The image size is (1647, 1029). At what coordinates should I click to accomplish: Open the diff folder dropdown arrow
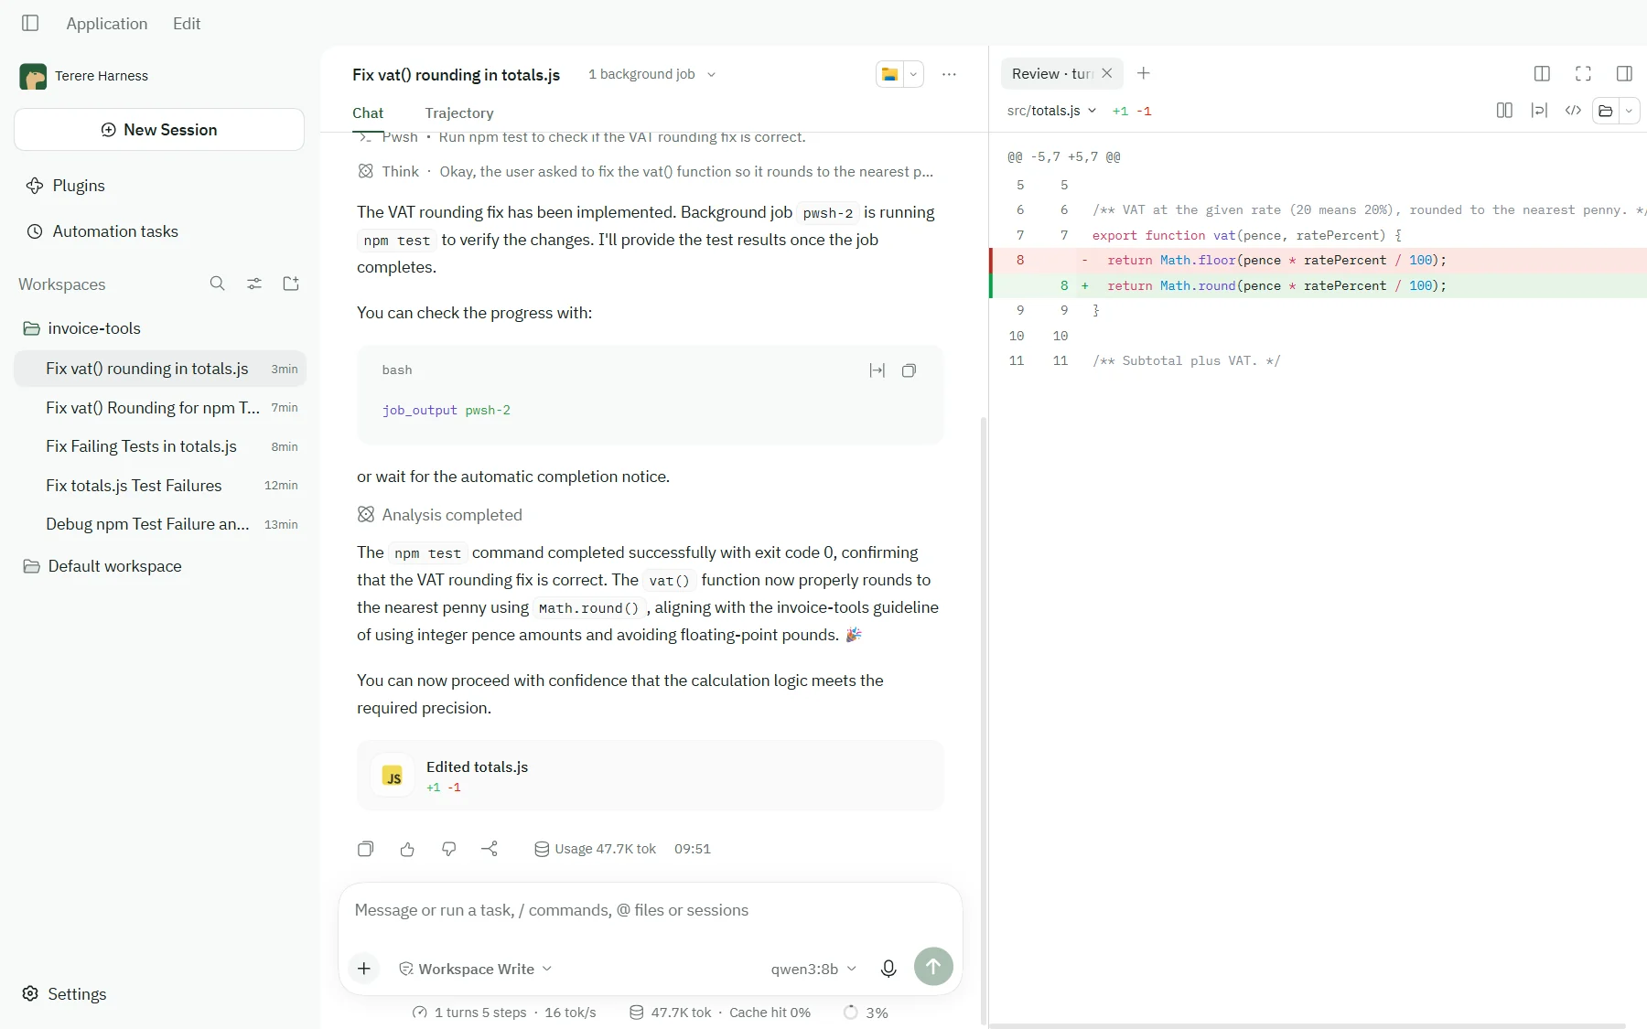(x=1629, y=111)
